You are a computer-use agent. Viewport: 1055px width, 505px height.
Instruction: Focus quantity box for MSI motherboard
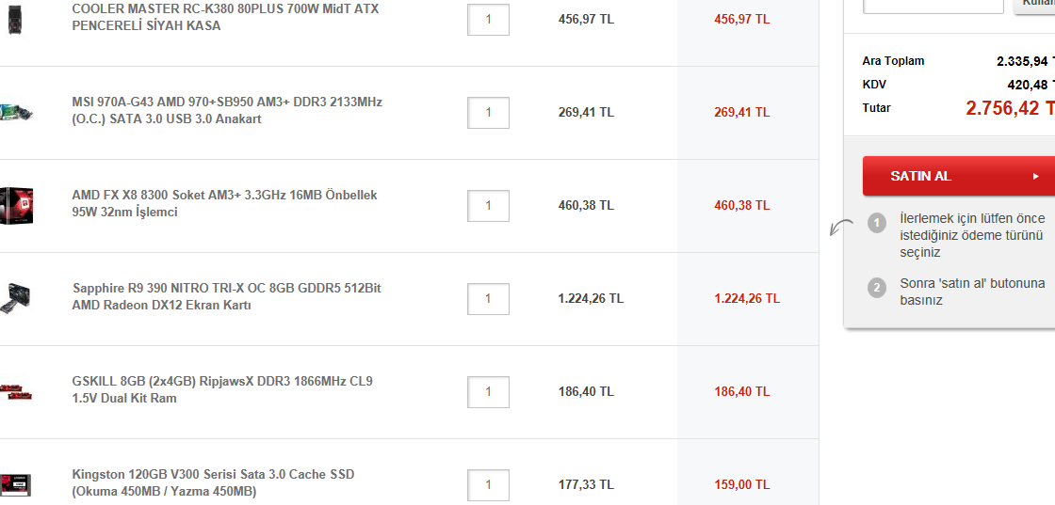point(488,113)
